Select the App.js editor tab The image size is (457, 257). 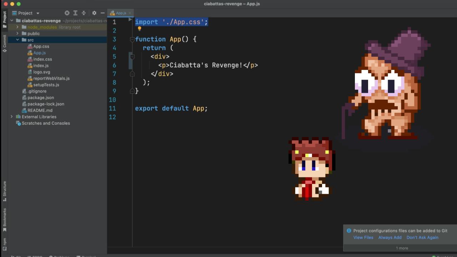(121, 13)
